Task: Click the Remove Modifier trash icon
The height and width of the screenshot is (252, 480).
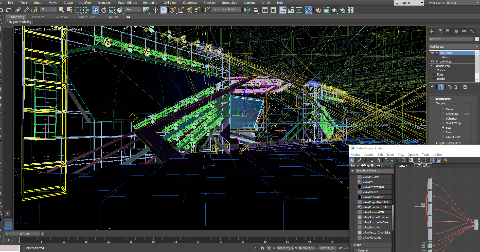Action: tap(456, 87)
